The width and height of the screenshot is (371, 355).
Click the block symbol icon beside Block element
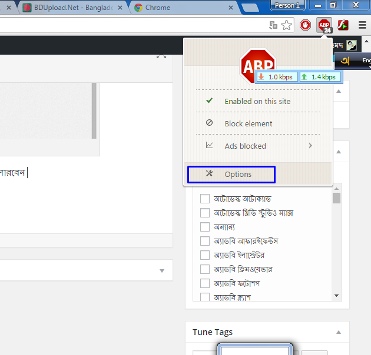(x=209, y=123)
